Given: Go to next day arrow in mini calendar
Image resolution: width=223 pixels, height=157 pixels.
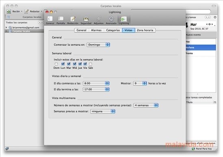Looking at the screenshot, I should tap(212, 24).
